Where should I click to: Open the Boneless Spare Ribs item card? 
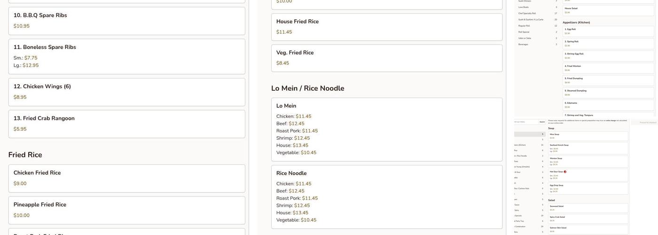click(x=126, y=56)
